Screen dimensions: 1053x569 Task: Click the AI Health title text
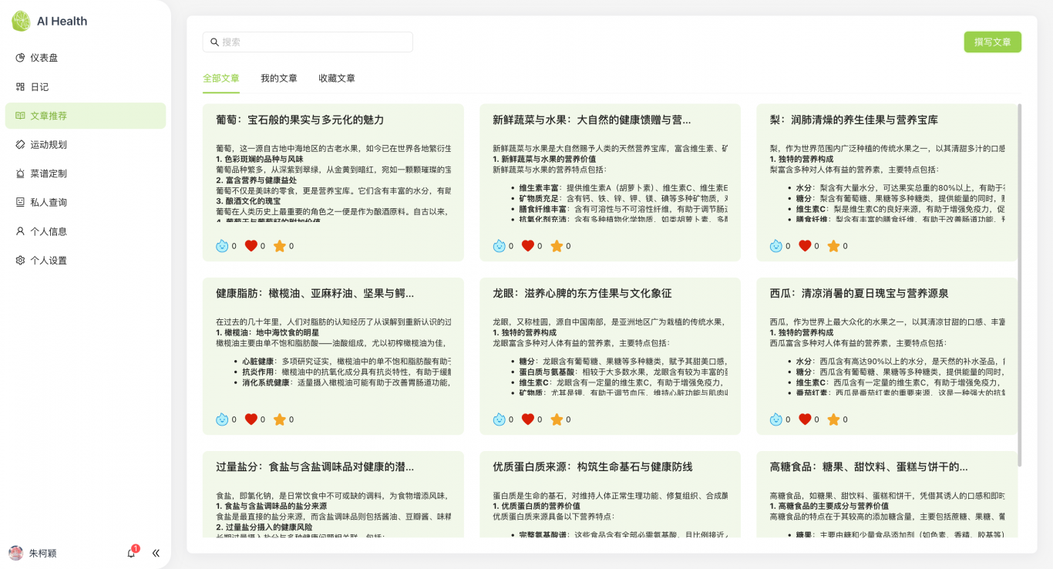click(x=62, y=22)
